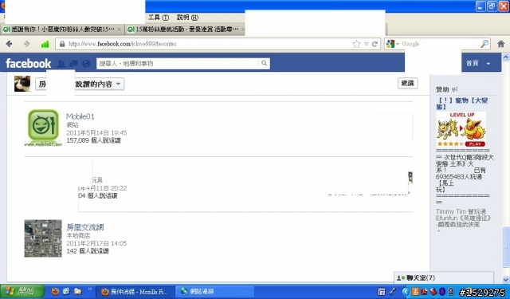The height and width of the screenshot is (299, 510).
Task: Launch Internet Explorer from quick launch
Action: click(x=66, y=291)
